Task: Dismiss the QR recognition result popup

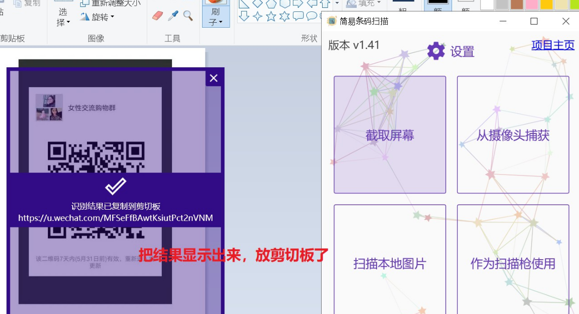Action: [213, 78]
